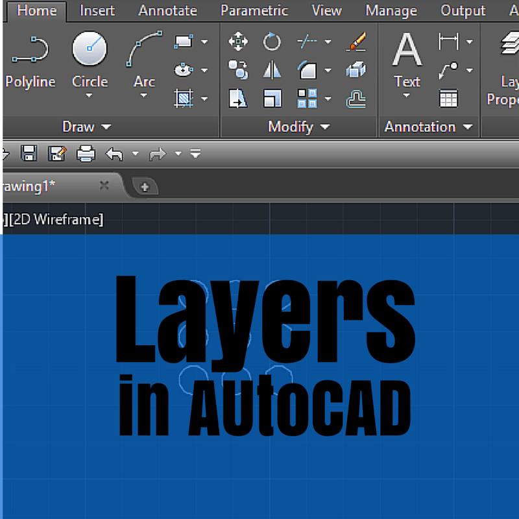Select the Multileader tool
Image resolution: width=519 pixels, height=519 pixels.
448,70
